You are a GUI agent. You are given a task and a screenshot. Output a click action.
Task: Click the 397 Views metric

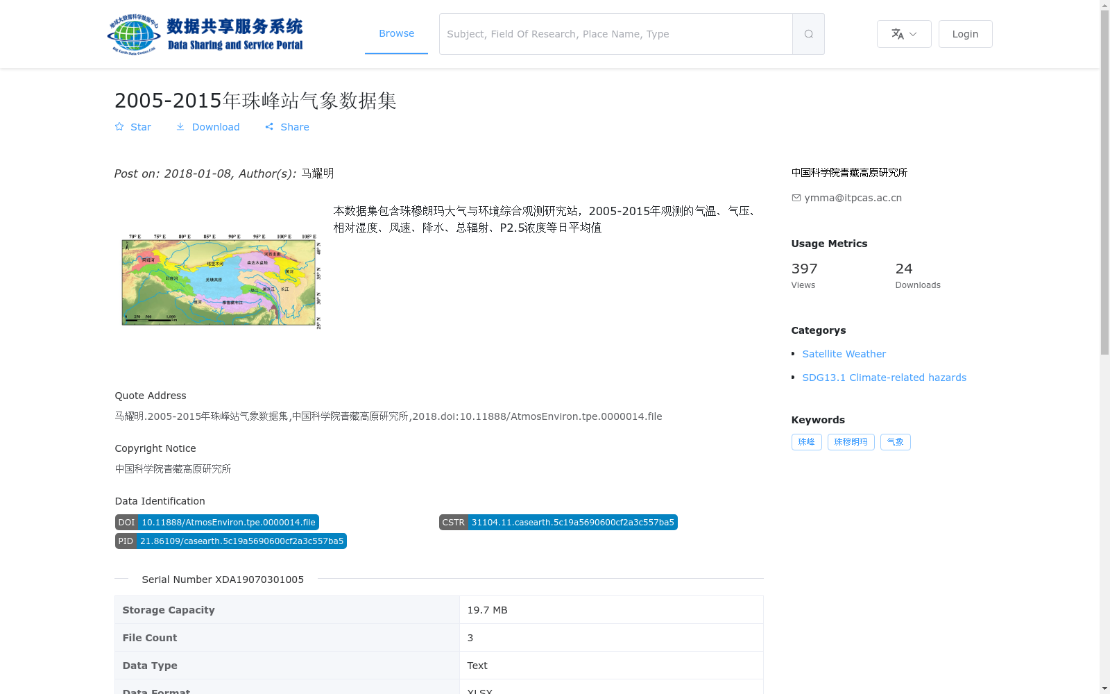[x=804, y=275]
